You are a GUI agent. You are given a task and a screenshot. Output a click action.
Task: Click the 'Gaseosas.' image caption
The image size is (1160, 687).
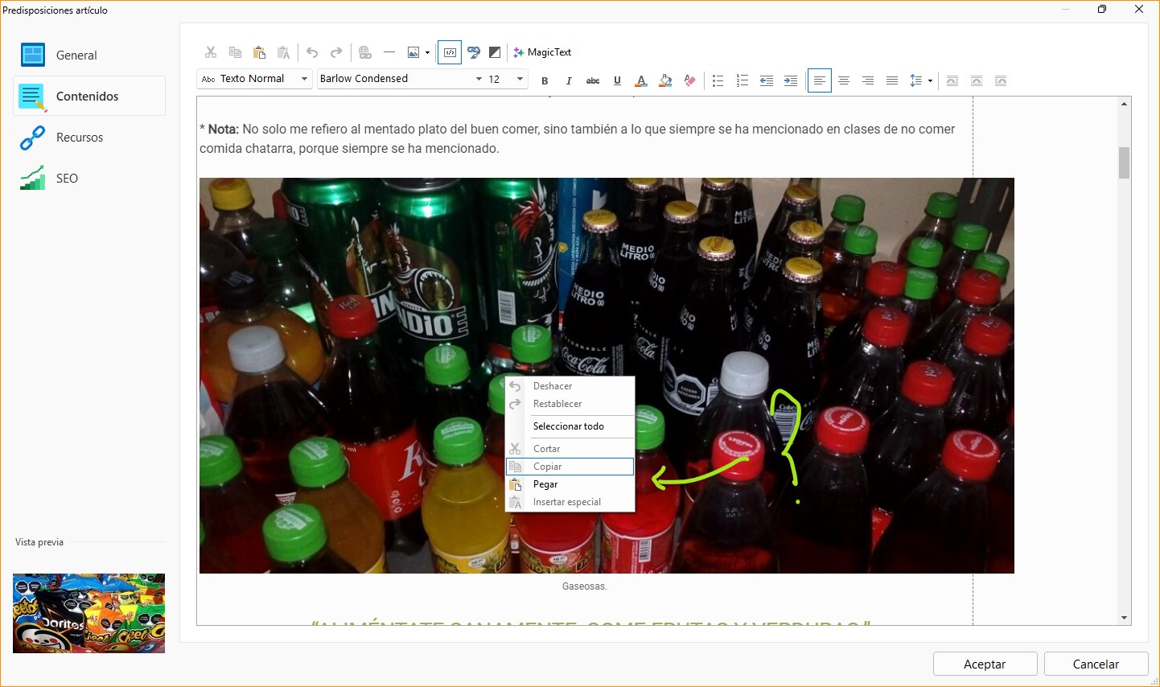point(585,586)
